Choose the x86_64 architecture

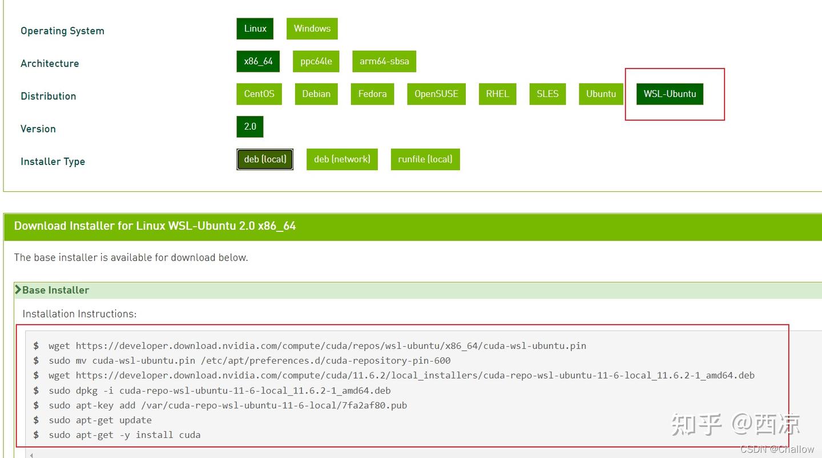[258, 61]
